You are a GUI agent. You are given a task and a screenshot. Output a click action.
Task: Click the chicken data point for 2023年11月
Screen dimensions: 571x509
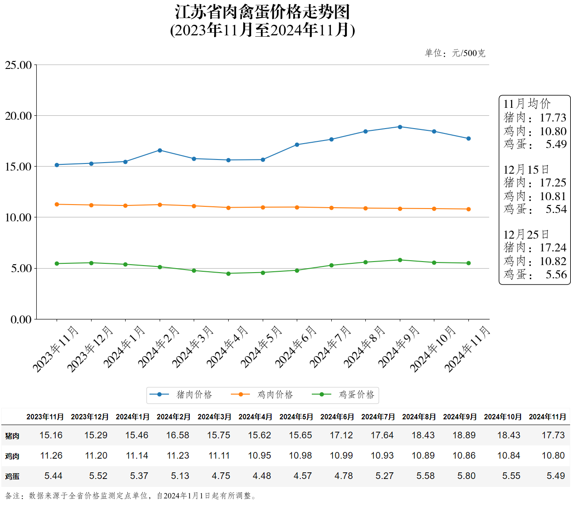[x=57, y=205]
